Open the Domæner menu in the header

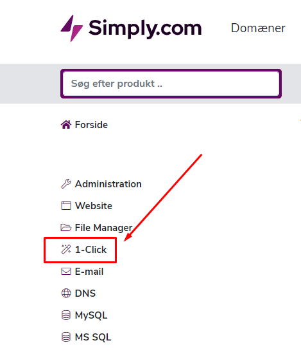point(258,28)
